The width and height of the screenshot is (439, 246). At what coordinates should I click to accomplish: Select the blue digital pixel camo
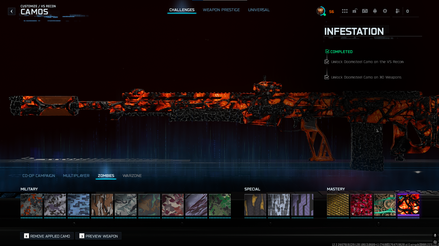[79, 205]
